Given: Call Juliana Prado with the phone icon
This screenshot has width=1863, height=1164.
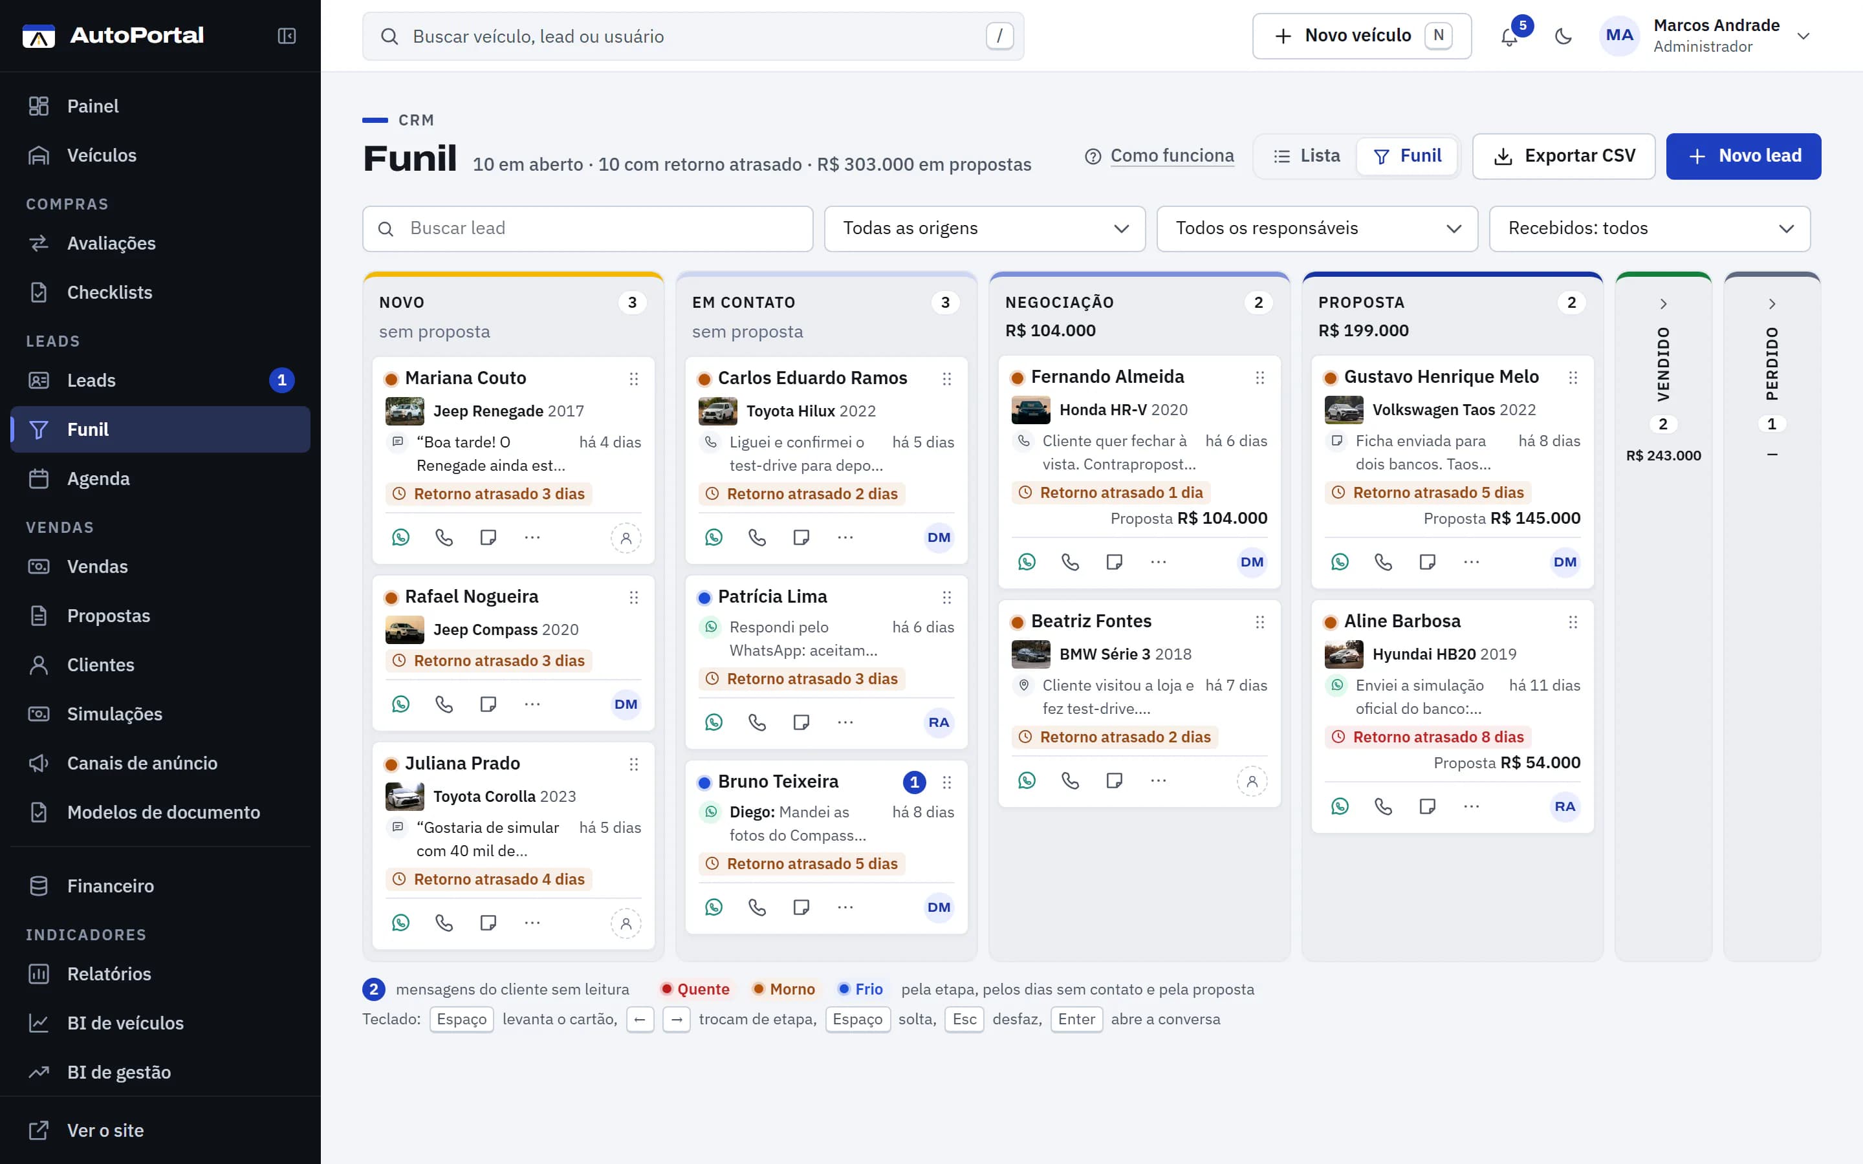Looking at the screenshot, I should [x=444, y=922].
